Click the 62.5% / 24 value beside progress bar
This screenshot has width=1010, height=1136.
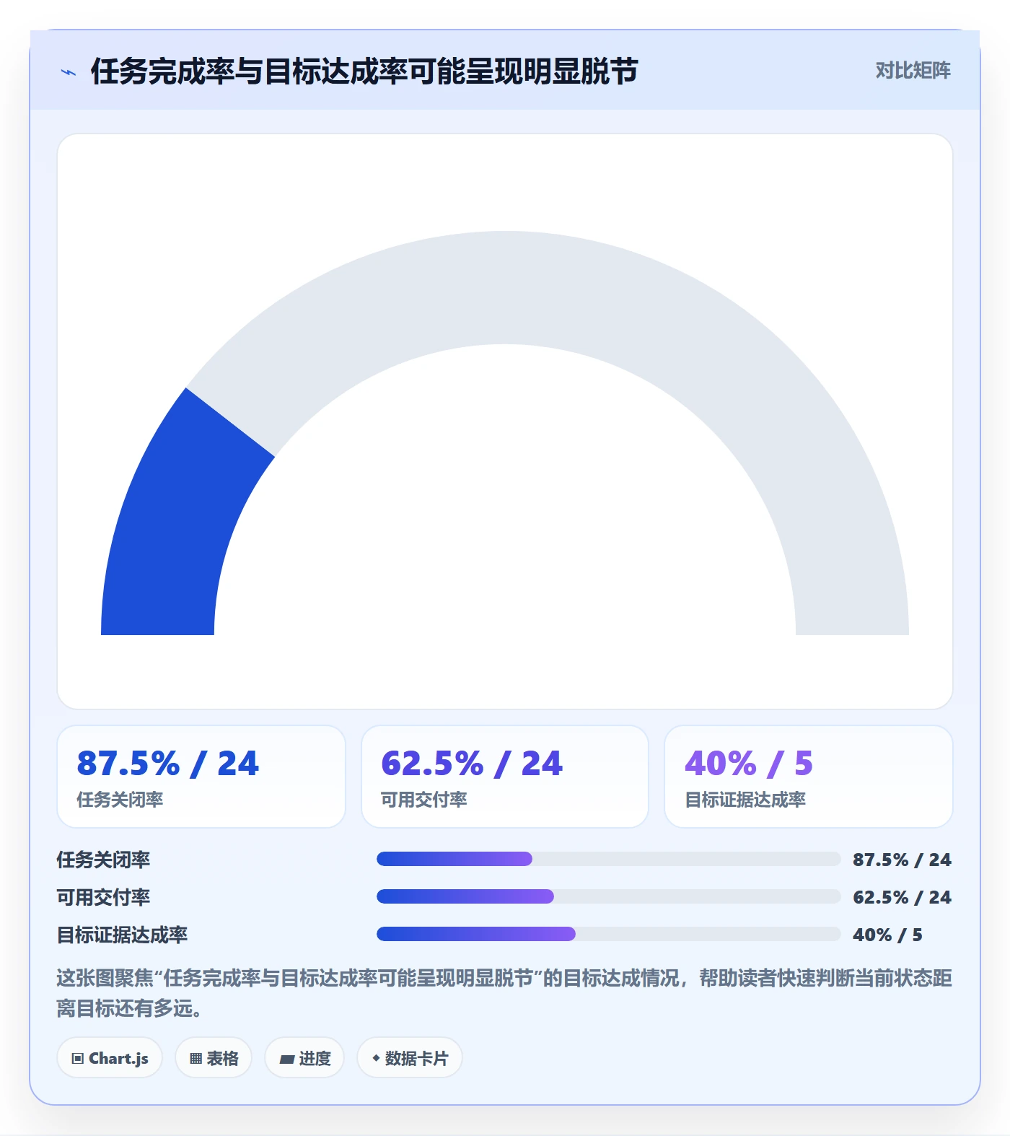click(x=902, y=897)
